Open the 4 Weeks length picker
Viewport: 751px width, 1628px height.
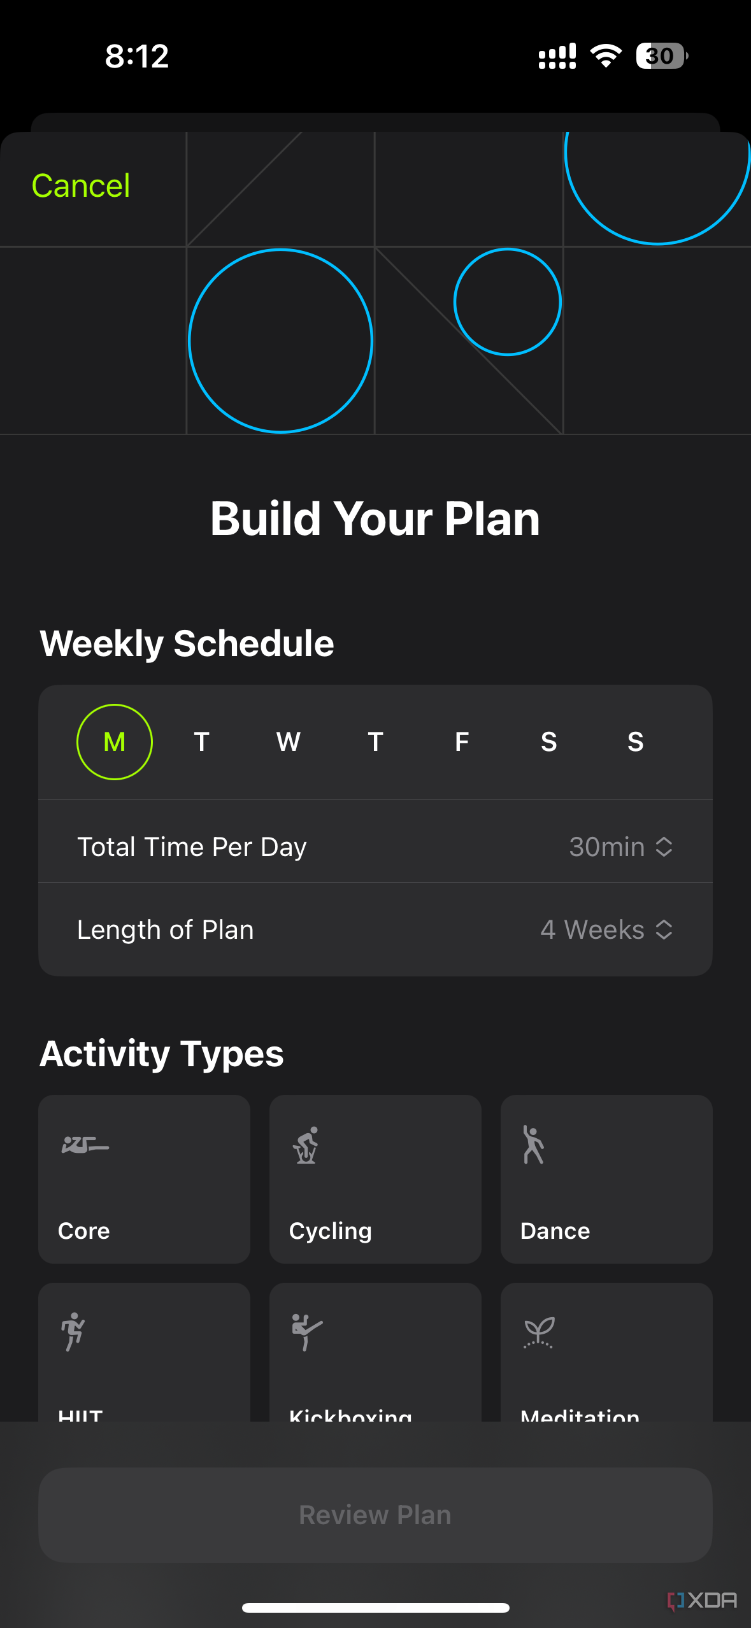[607, 930]
